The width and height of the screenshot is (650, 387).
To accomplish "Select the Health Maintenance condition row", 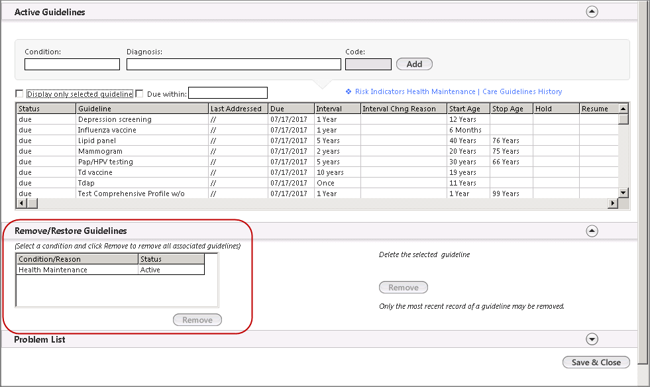I will 111,270.
